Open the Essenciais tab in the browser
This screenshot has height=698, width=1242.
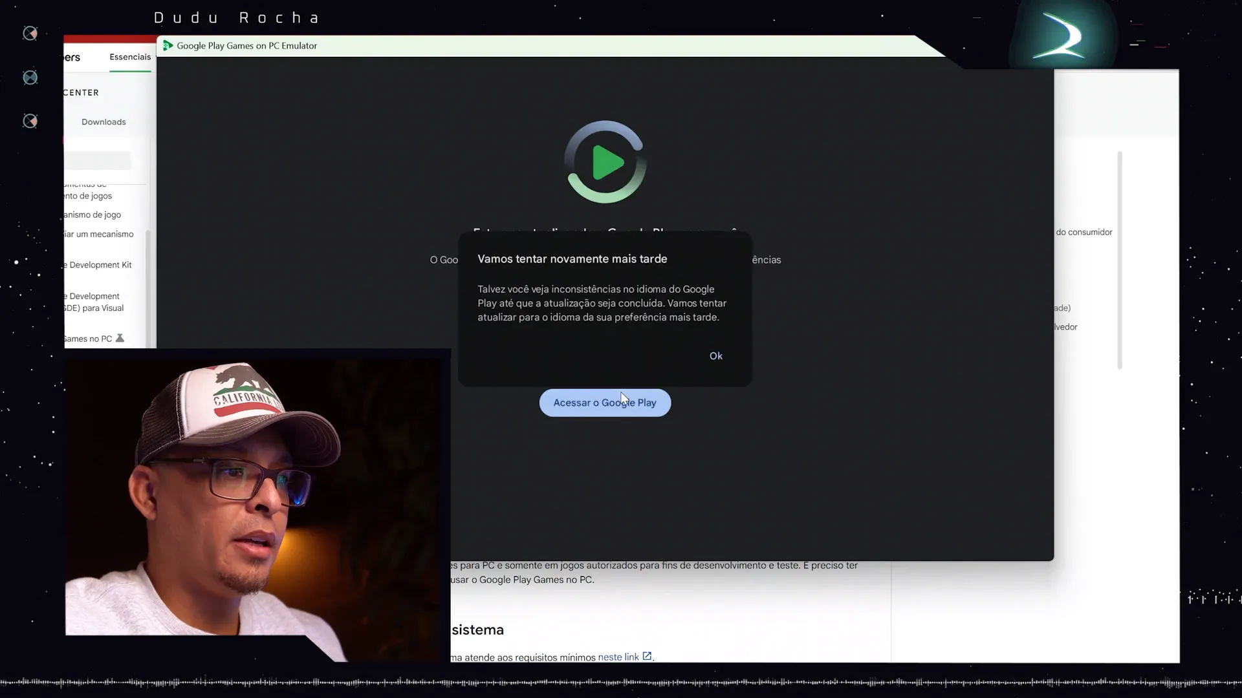coord(130,57)
